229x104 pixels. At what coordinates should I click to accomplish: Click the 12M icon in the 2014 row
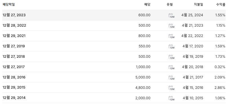click(x=172, y=98)
